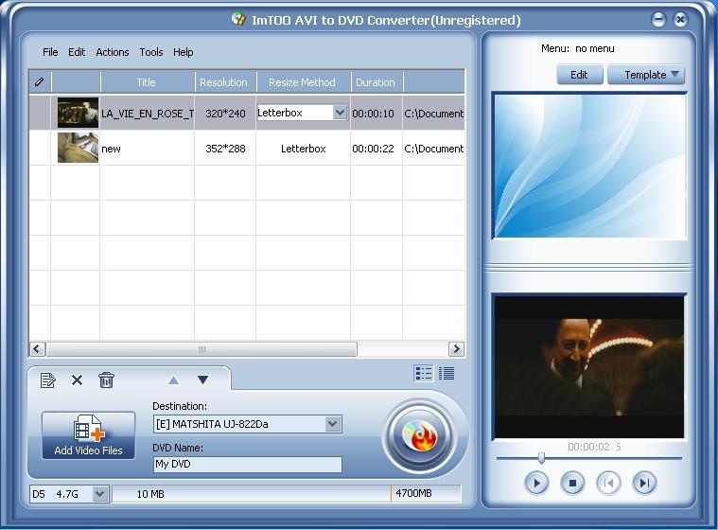Viewport: 718px width, 530px height.
Task: Move item up with up arrow
Action: (173, 380)
